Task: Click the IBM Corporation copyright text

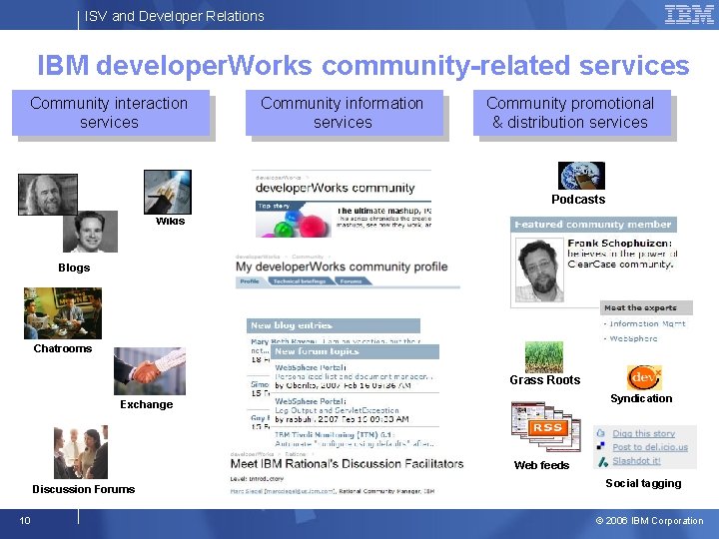Action: click(x=649, y=521)
